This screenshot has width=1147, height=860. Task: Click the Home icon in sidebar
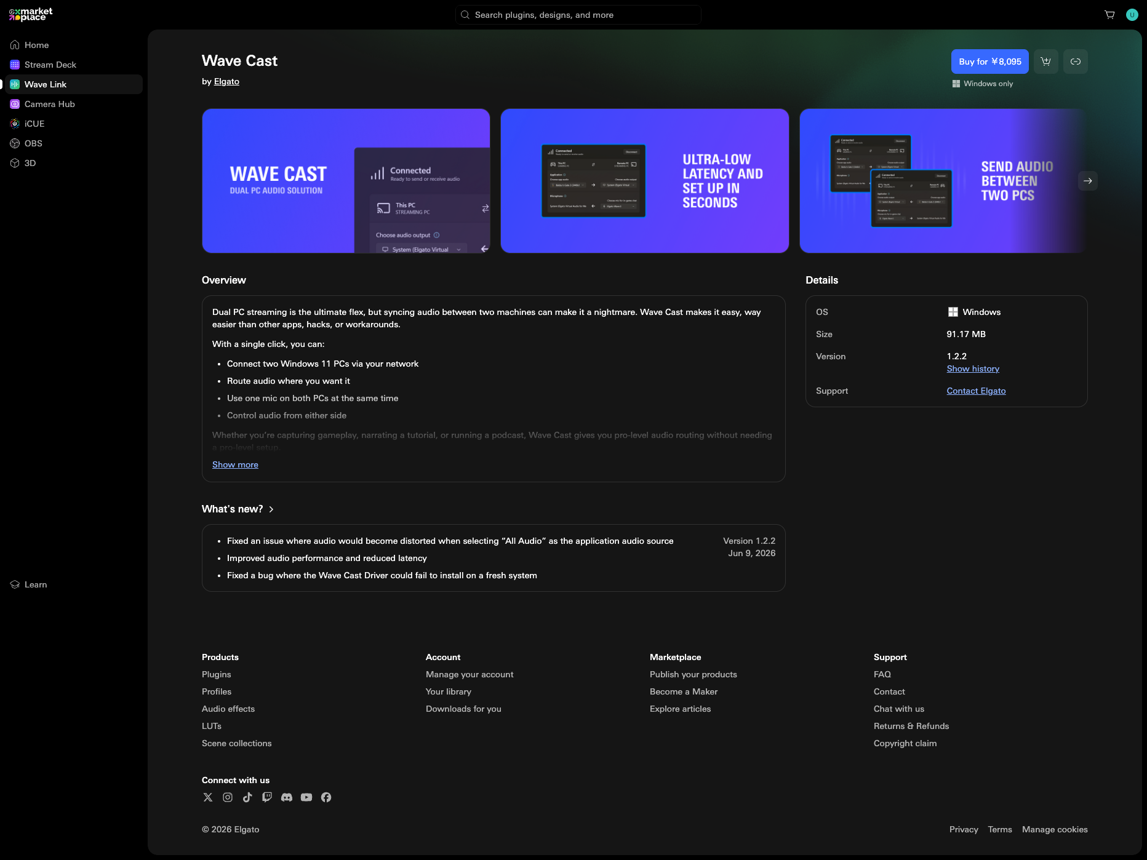click(x=15, y=45)
